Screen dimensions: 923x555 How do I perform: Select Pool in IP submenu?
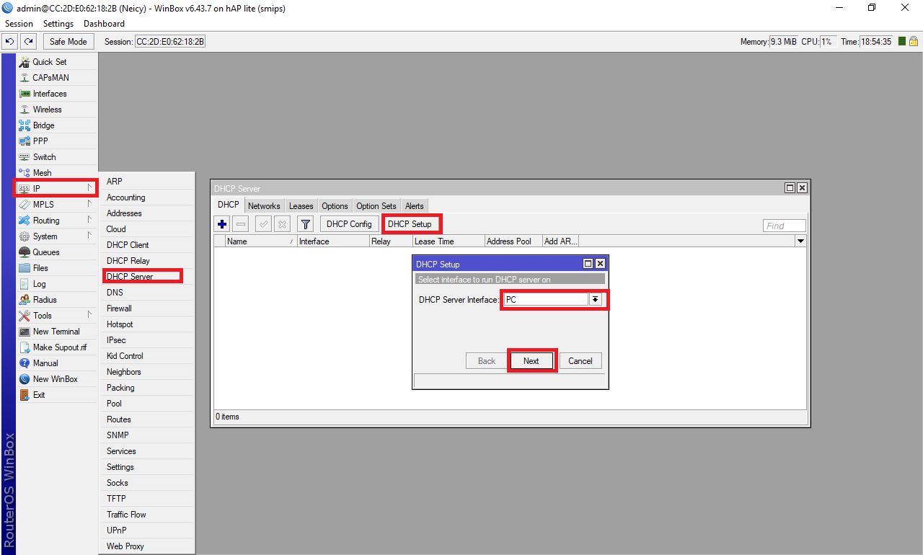click(x=147, y=404)
